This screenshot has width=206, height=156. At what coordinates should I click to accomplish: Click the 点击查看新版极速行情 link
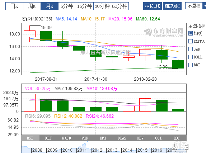pyautogui.click(x=106, y=52)
